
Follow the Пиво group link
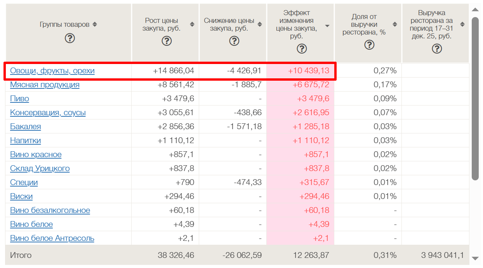[x=19, y=99]
